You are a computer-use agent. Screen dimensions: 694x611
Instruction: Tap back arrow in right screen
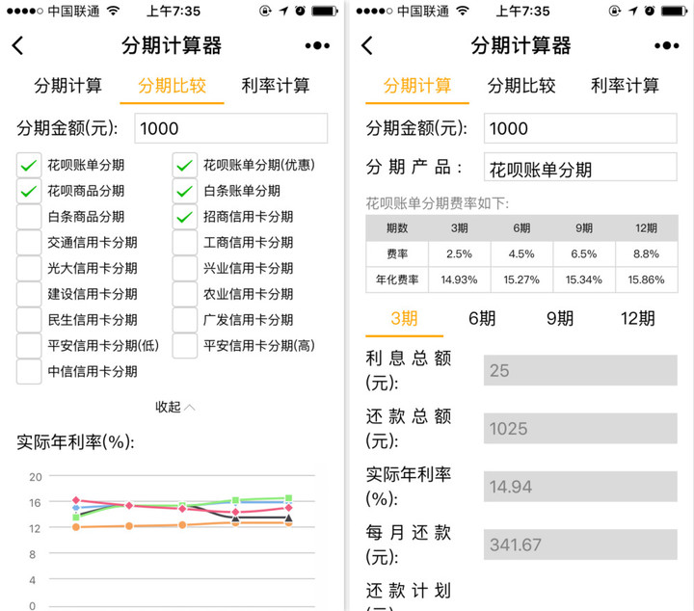367,45
